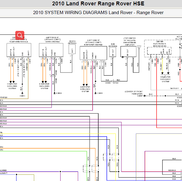Click the BLU/RED wire label at the left edge
182x181 pixels.
pyautogui.click(x=3, y=170)
